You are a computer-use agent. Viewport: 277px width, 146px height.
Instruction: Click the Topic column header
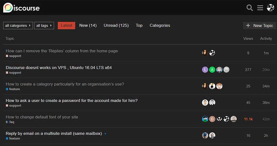coord(10,39)
